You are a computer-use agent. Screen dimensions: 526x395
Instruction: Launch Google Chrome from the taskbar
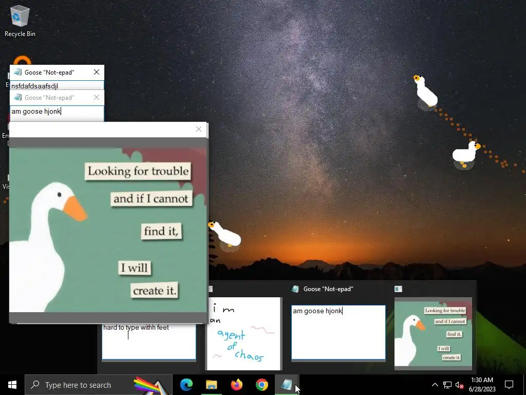[261, 385]
